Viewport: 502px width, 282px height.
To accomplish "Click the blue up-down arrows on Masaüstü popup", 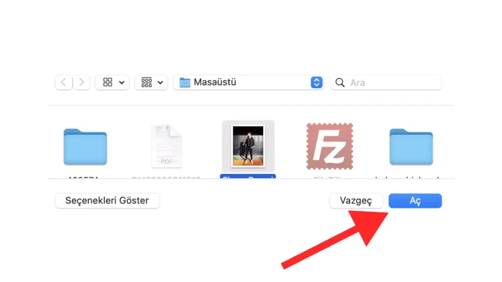I will (x=317, y=82).
